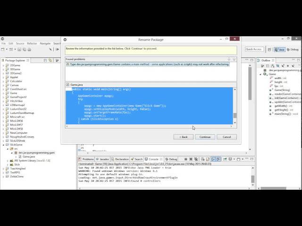The width and height of the screenshot is (302, 226).
Task: Select the CaveGhost src project
Action: (18, 89)
